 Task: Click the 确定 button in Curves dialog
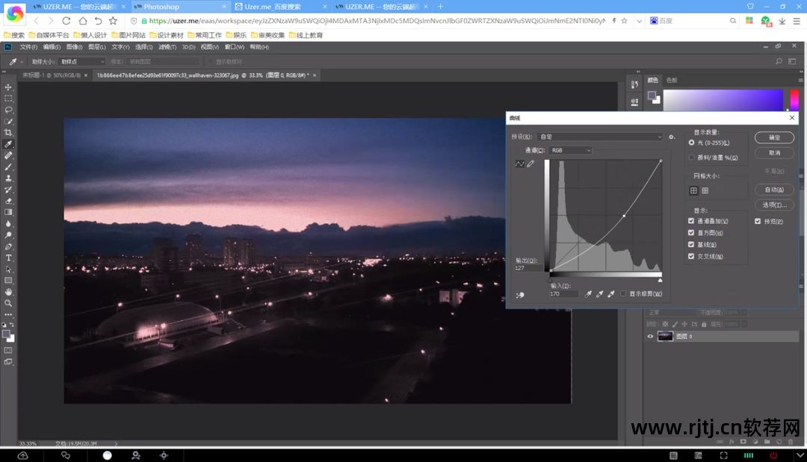[774, 137]
